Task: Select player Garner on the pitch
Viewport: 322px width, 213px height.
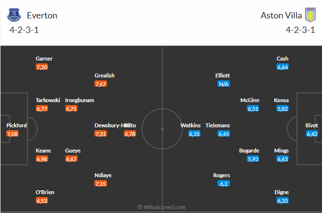Action: [x=44, y=59]
